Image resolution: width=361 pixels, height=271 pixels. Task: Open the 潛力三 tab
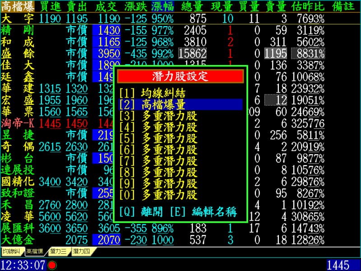coord(58,251)
